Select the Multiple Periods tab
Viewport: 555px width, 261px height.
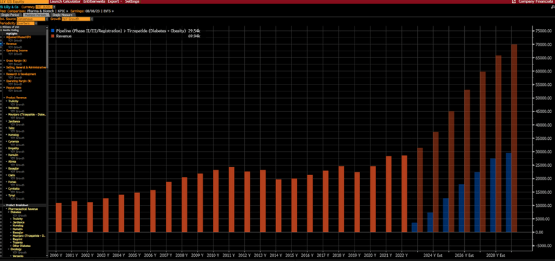click(36, 15)
